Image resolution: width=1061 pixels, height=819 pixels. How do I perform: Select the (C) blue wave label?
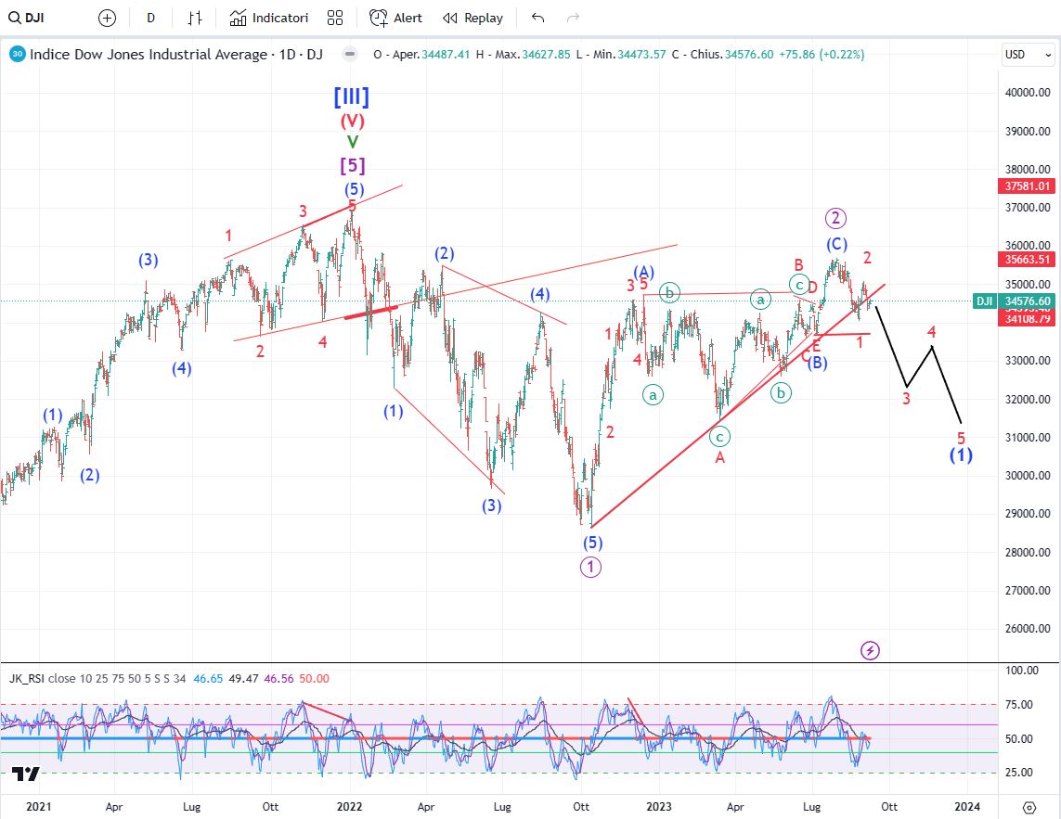[x=836, y=244]
